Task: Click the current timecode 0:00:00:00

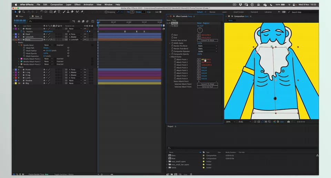Action: [x=20, y=20]
